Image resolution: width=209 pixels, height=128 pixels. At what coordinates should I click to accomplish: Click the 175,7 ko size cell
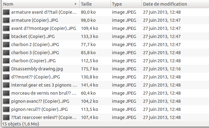tap(90, 69)
